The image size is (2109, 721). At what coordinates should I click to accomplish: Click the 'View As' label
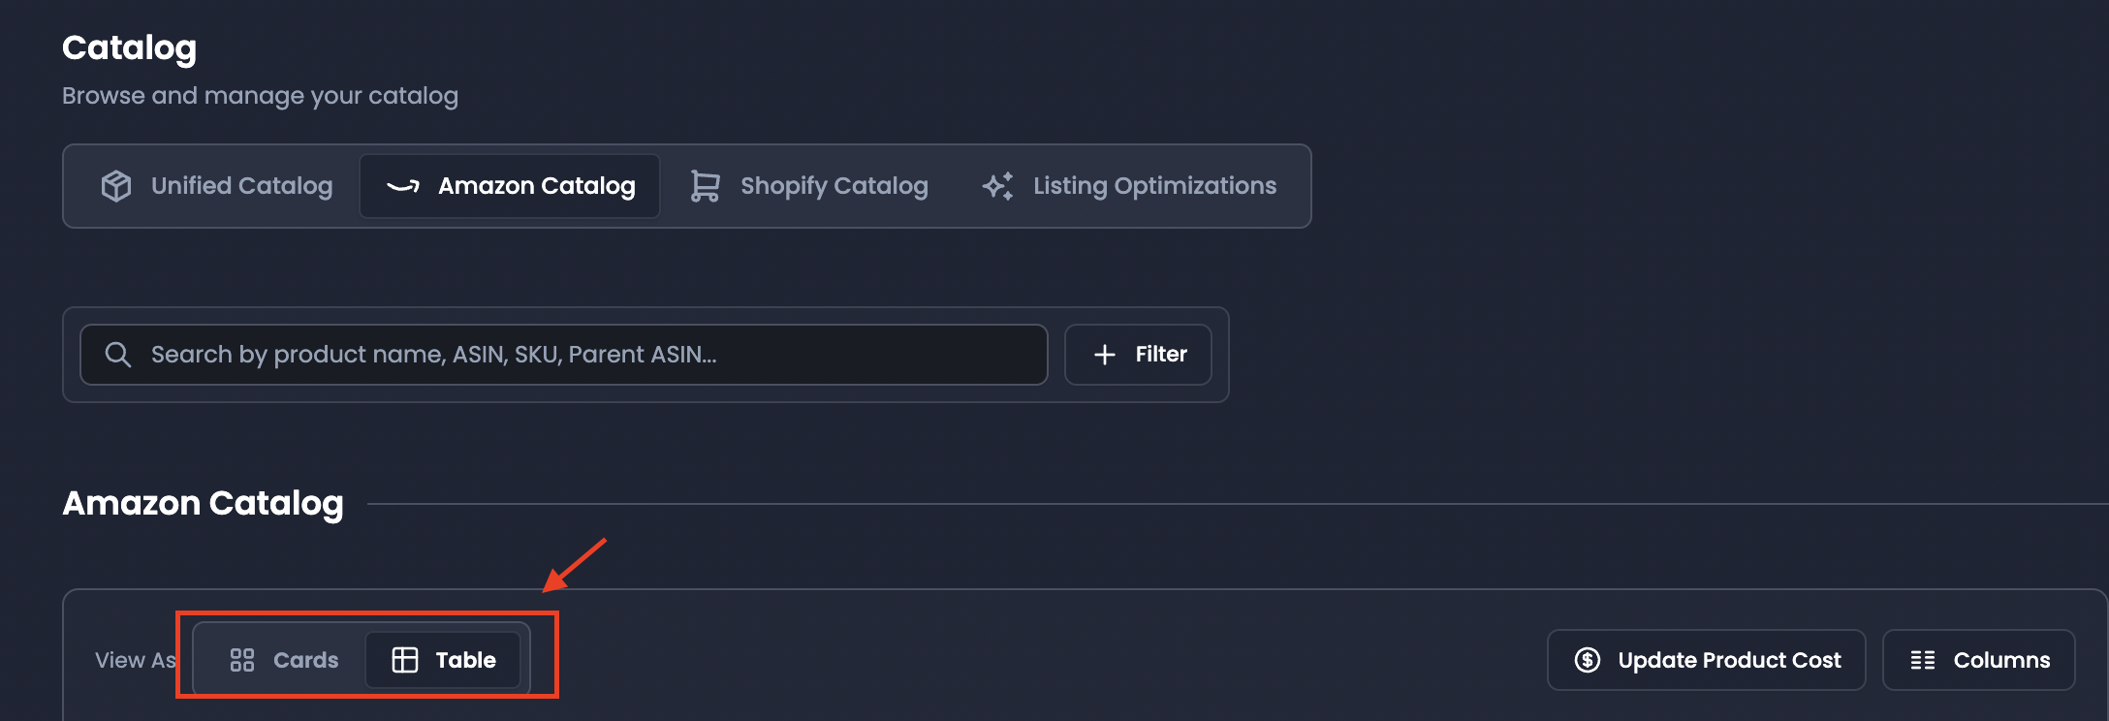pos(136,660)
